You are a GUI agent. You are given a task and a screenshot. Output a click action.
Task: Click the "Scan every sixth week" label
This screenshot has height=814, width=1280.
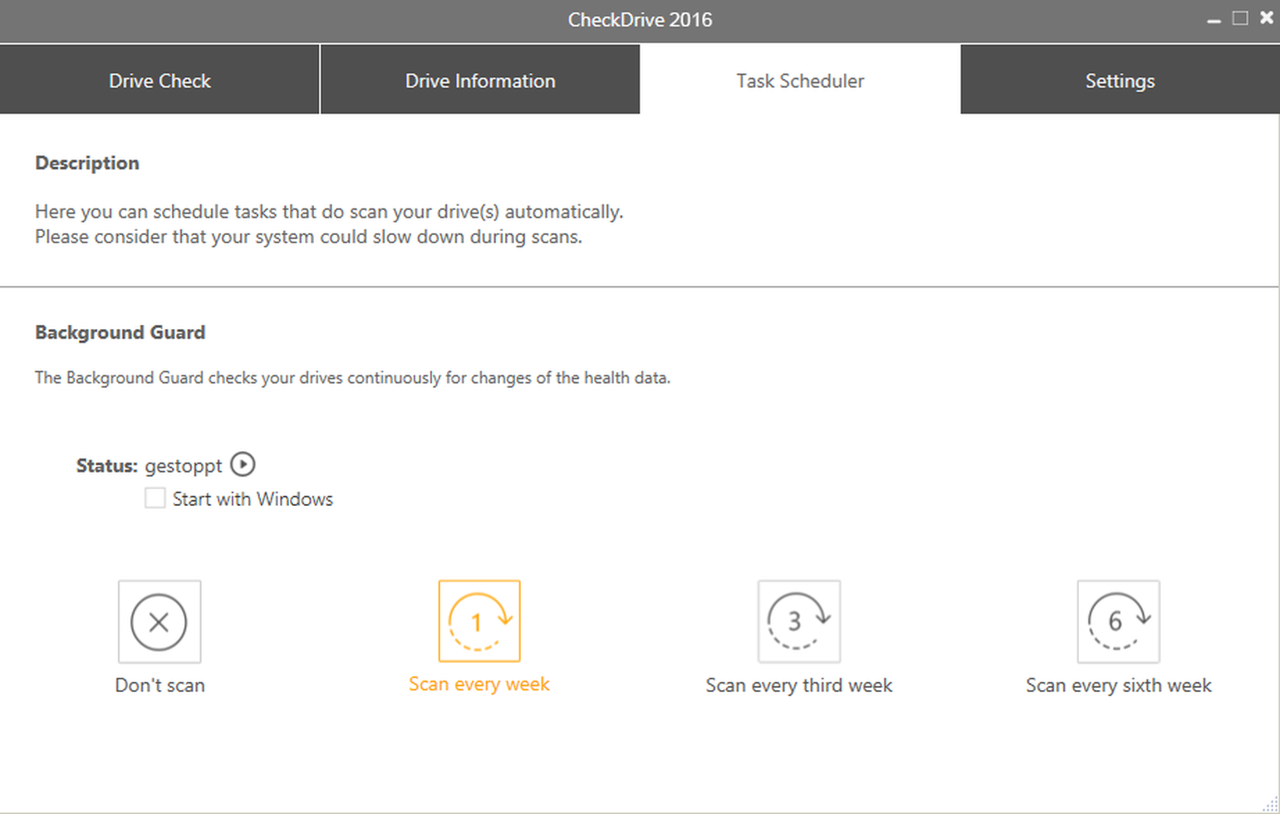click(x=1119, y=685)
